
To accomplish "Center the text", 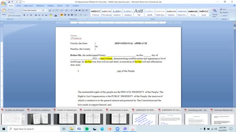I will (65, 15).
